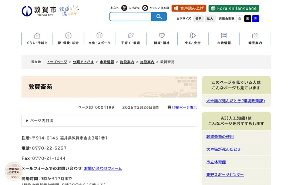The height and width of the screenshot is (185, 296).
Task: Click the search magnifier button
Action: [x=159, y=17]
